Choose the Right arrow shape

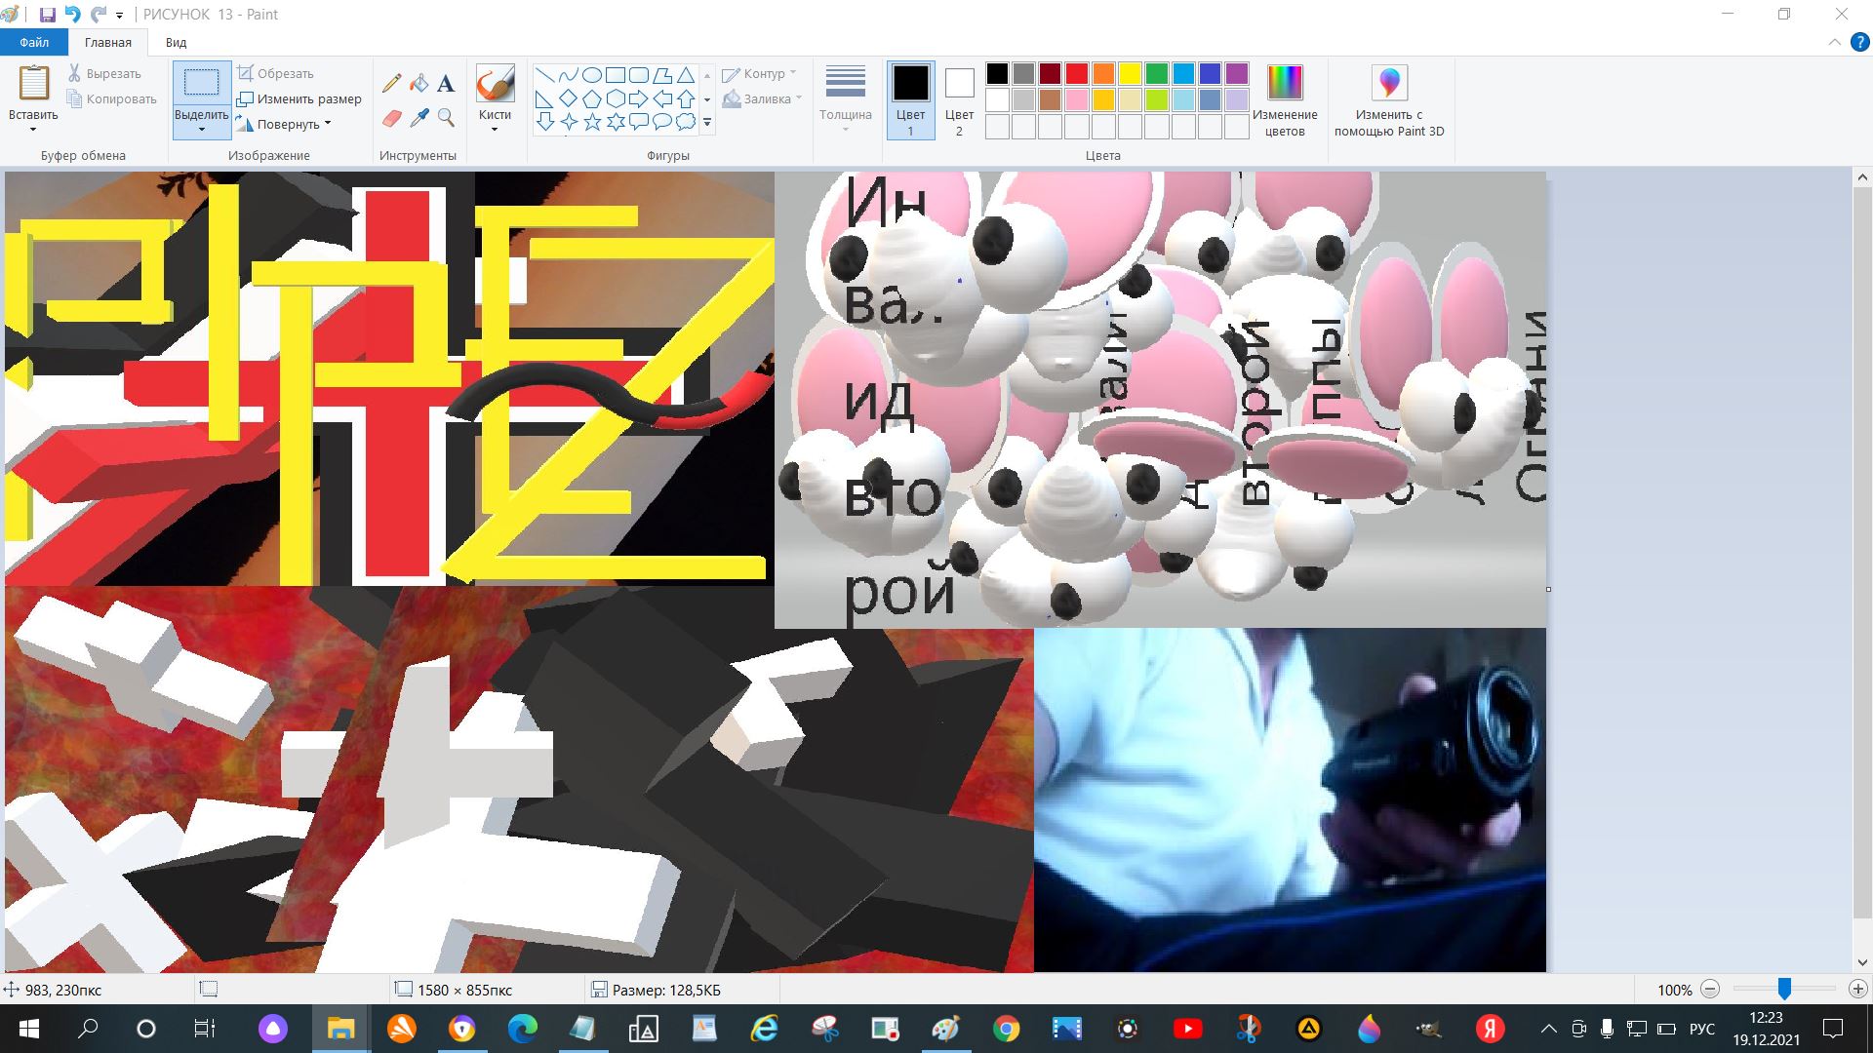click(x=639, y=98)
